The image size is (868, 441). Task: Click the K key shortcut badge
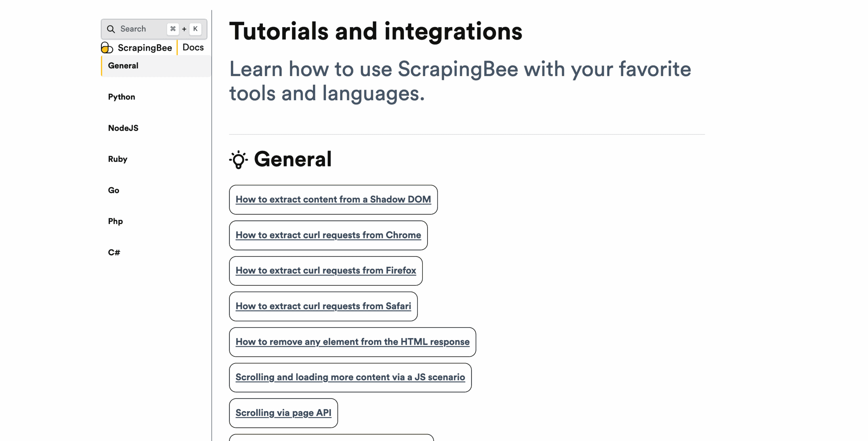click(195, 29)
